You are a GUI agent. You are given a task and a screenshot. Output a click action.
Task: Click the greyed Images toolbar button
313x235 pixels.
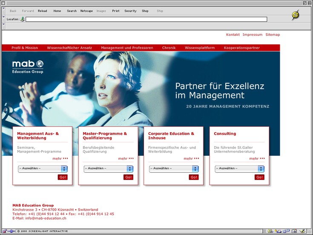coord(101,11)
